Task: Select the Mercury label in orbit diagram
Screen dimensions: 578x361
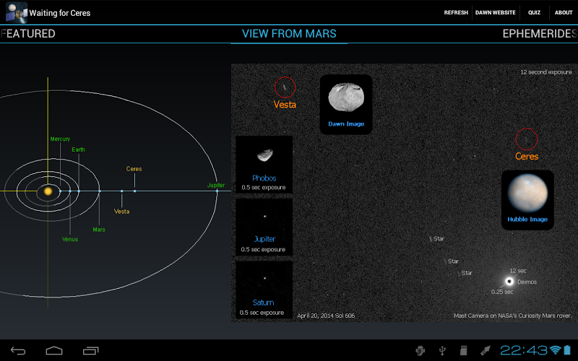Action: pyautogui.click(x=60, y=139)
